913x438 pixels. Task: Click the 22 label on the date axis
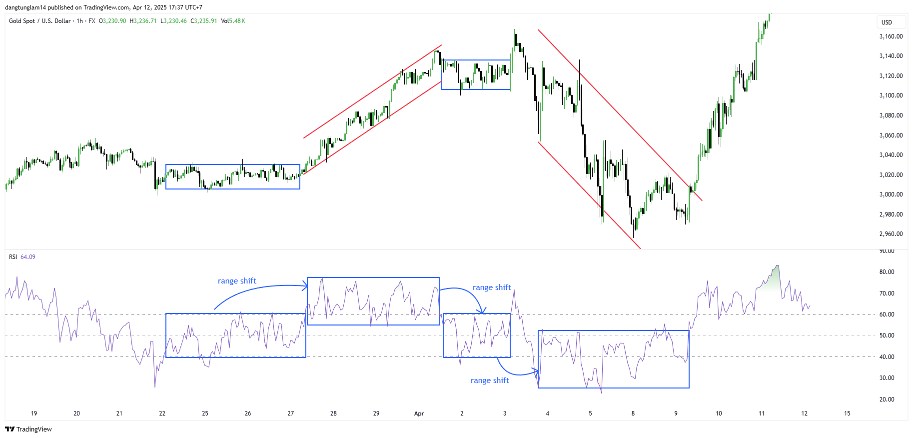tap(162, 413)
